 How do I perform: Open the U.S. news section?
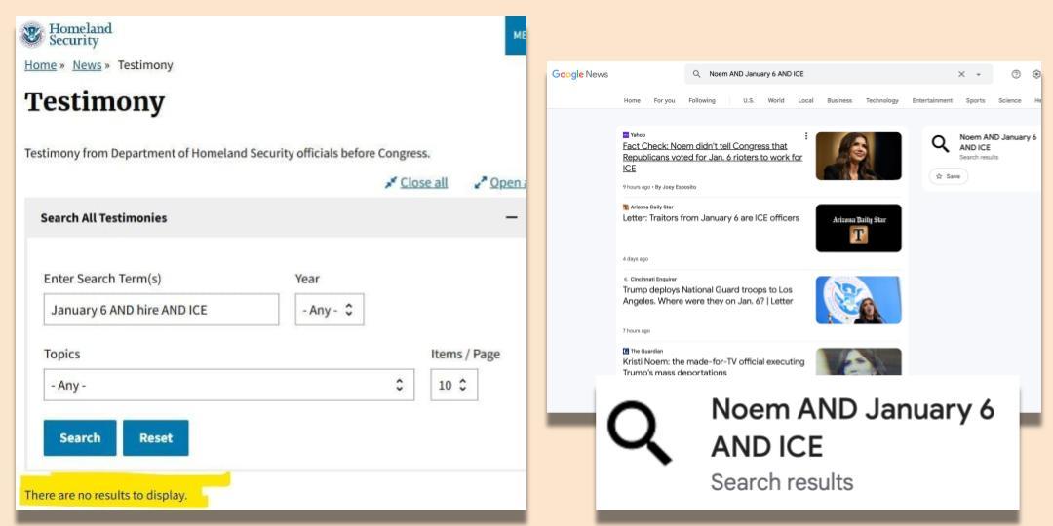pyautogui.click(x=749, y=100)
